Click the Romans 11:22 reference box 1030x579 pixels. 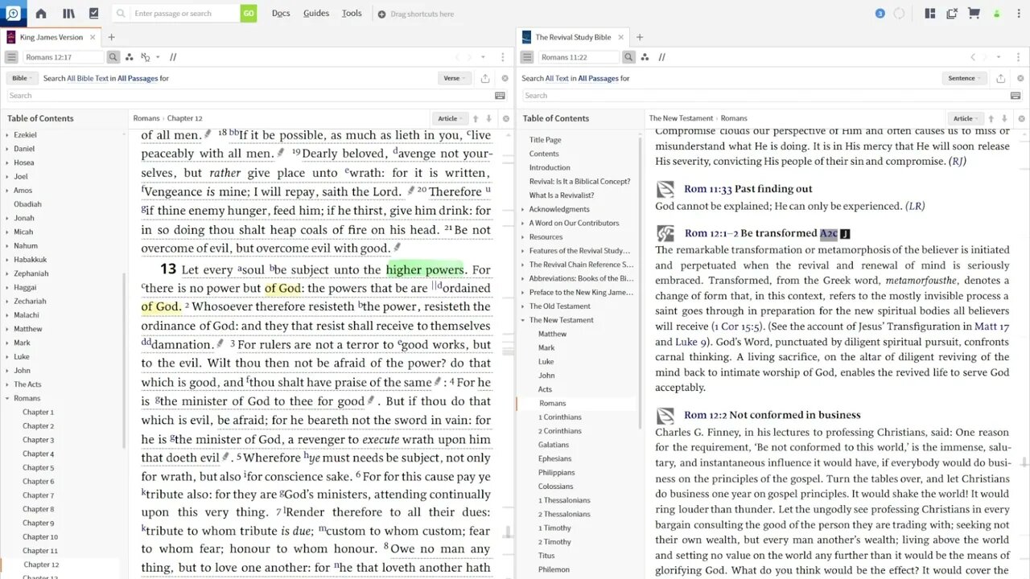click(579, 57)
